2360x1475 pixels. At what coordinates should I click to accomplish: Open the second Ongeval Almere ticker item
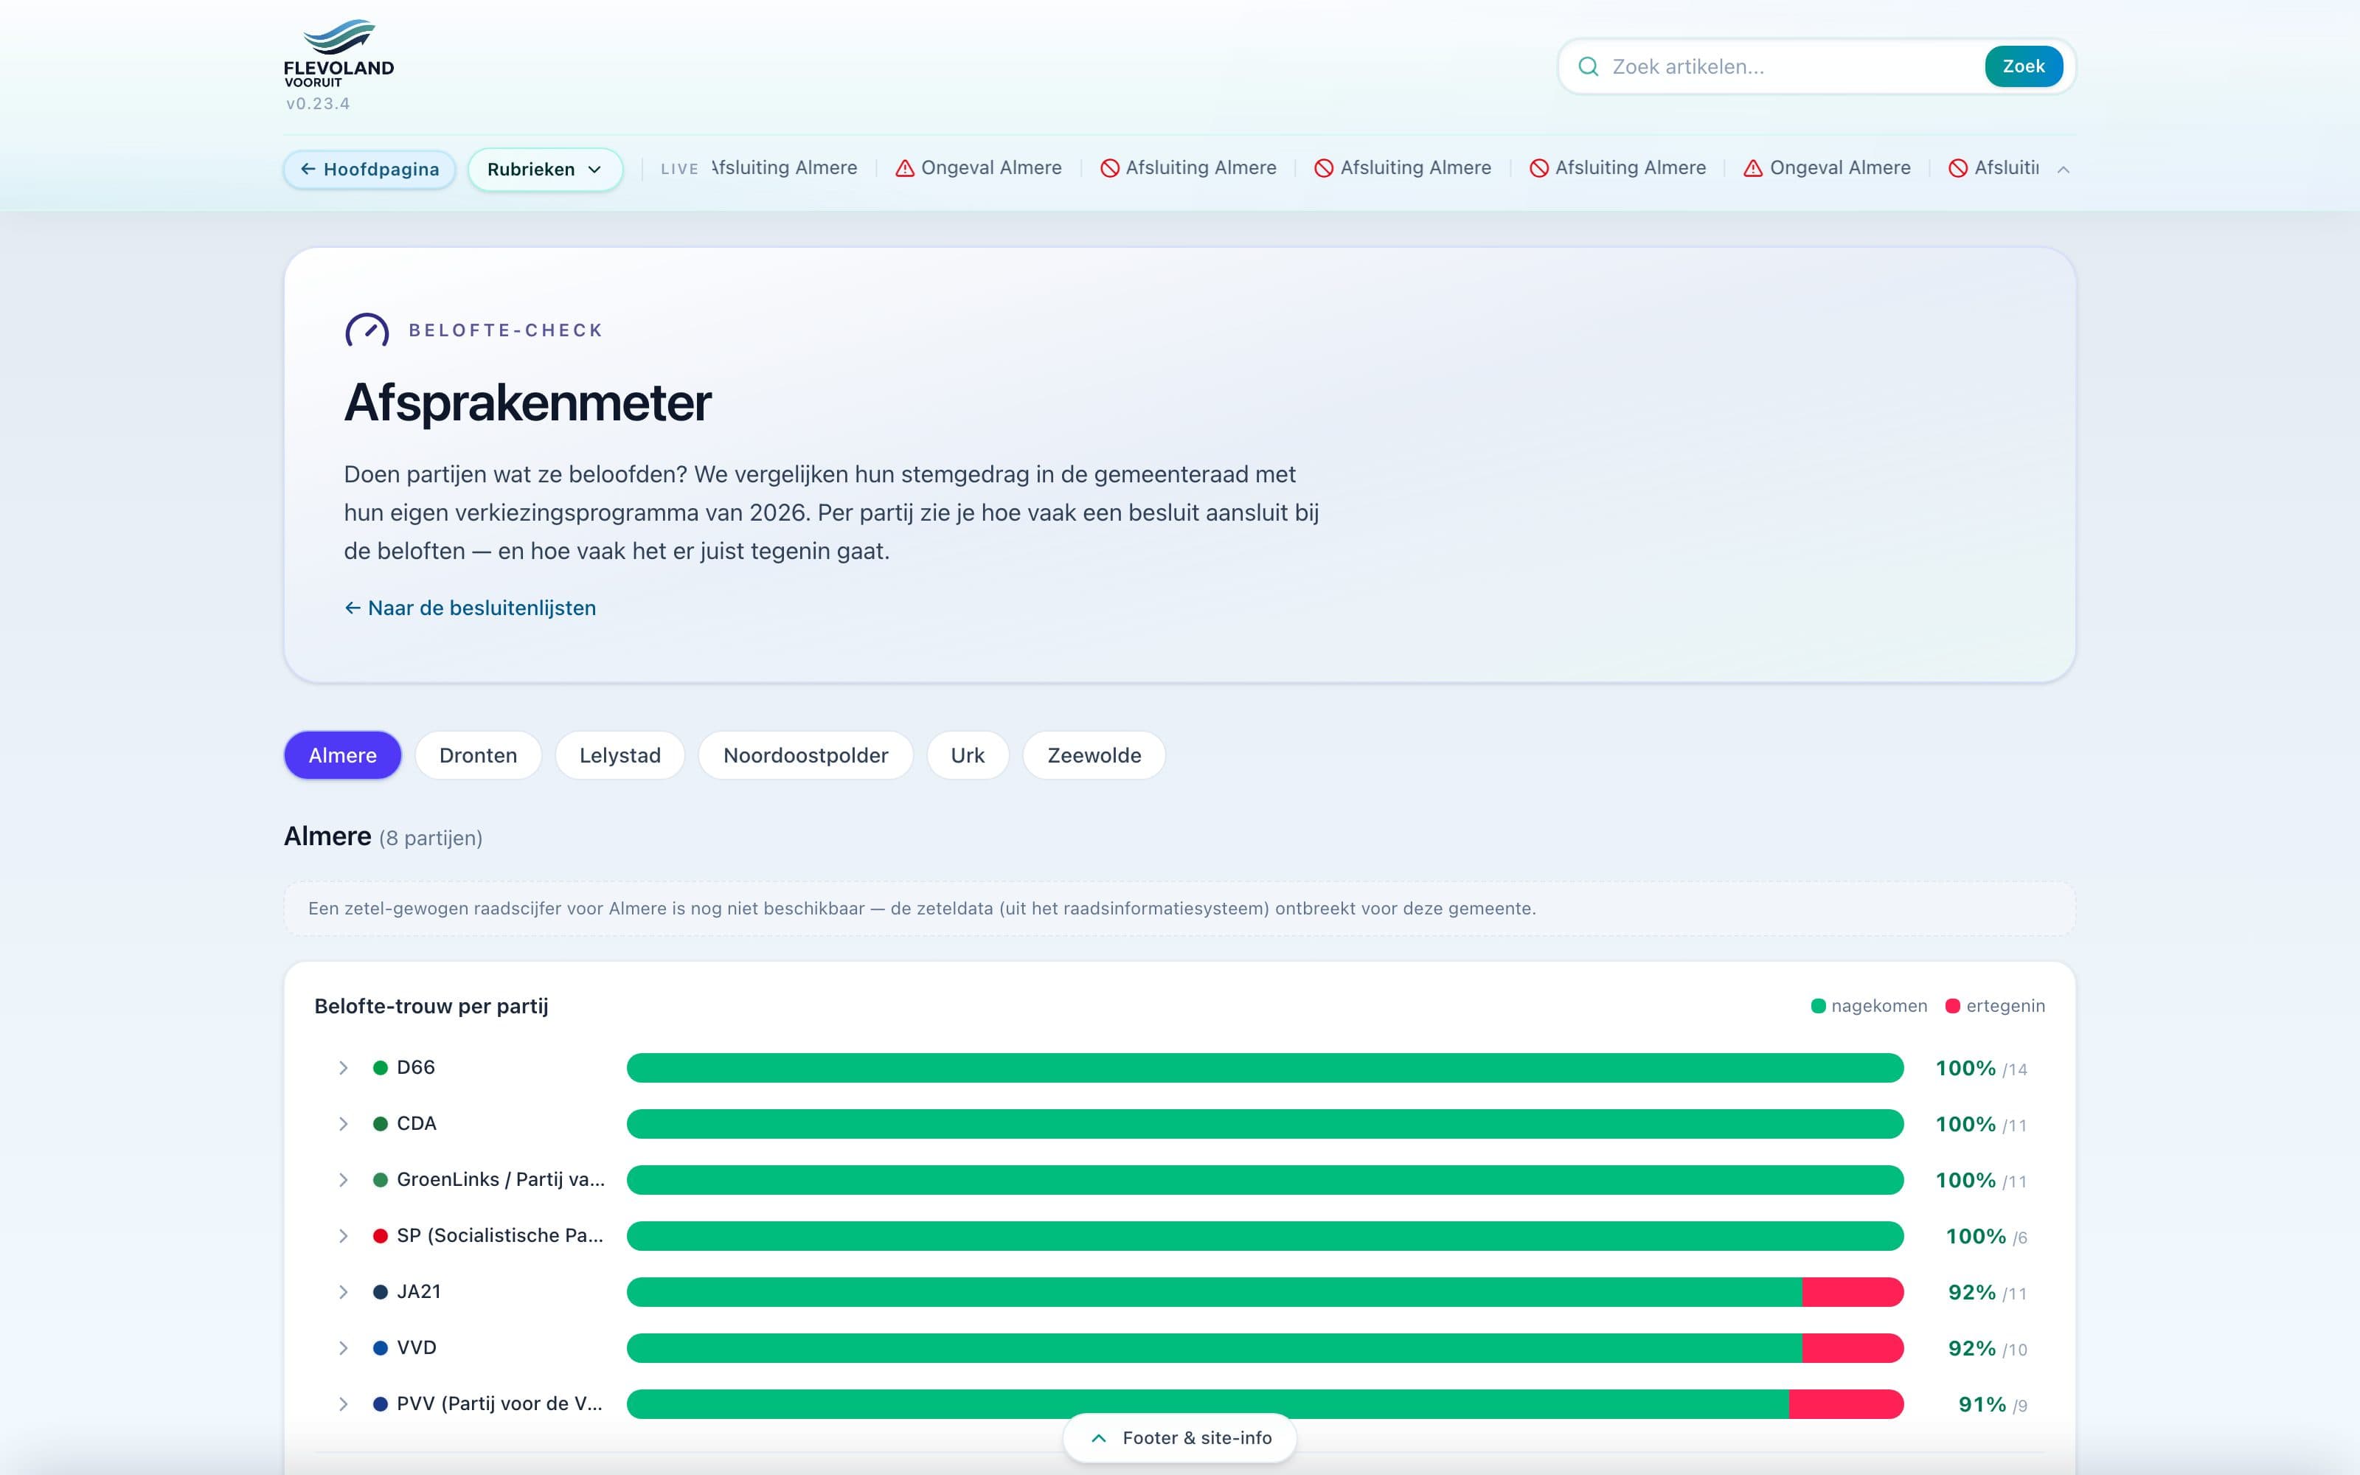1828,168
